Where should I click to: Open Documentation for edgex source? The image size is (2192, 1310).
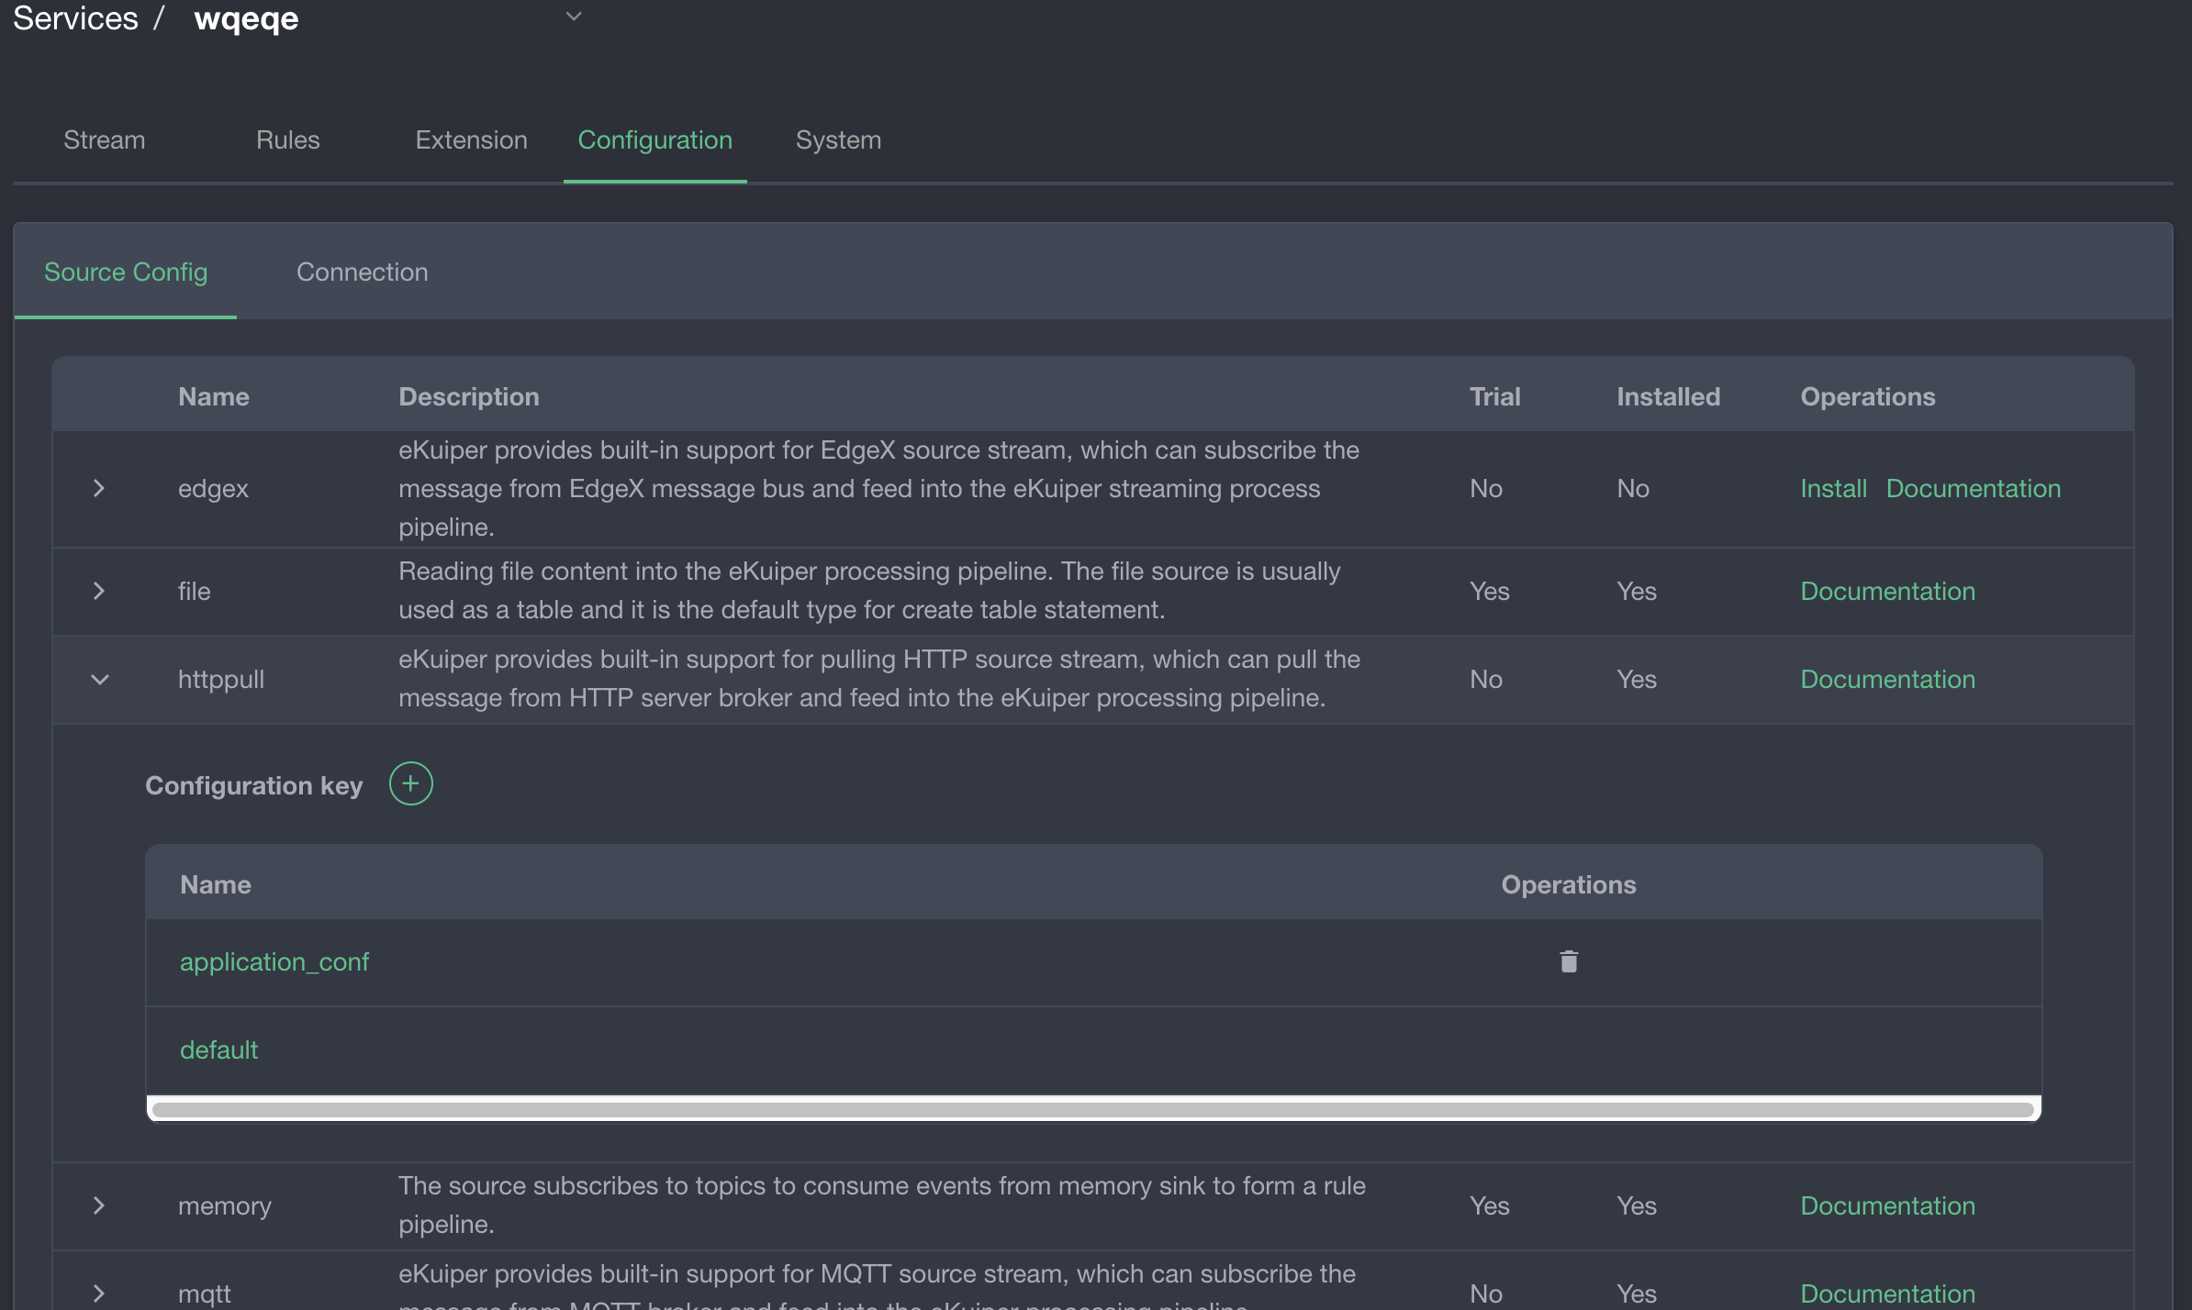(1974, 488)
